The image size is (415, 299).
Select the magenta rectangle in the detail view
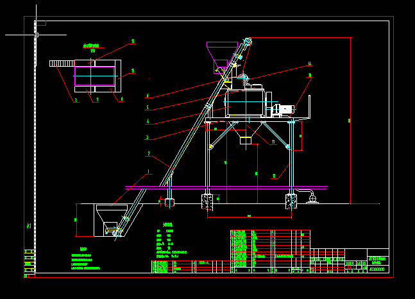(x=95, y=76)
